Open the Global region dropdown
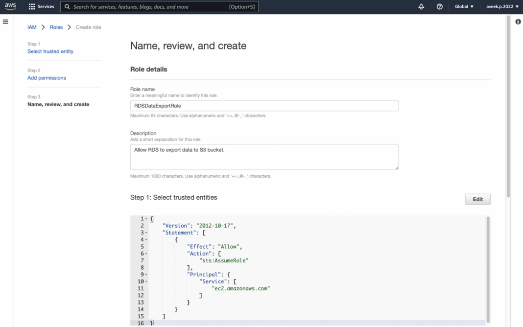The height and width of the screenshot is (327, 523). pos(464,6)
